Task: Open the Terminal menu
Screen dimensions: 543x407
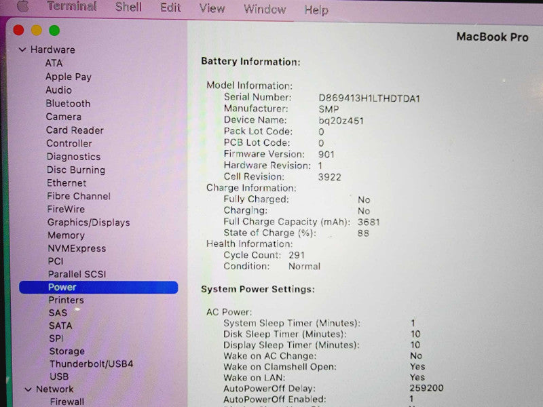Action: [x=72, y=6]
